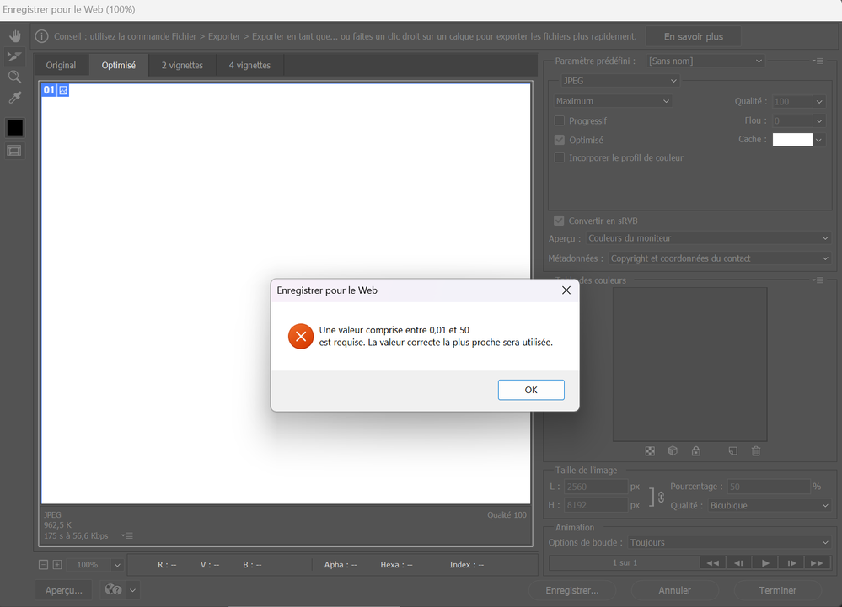This screenshot has width=842, height=607.
Task: Enable the Progressif checkbox
Action: coord(560,120)
